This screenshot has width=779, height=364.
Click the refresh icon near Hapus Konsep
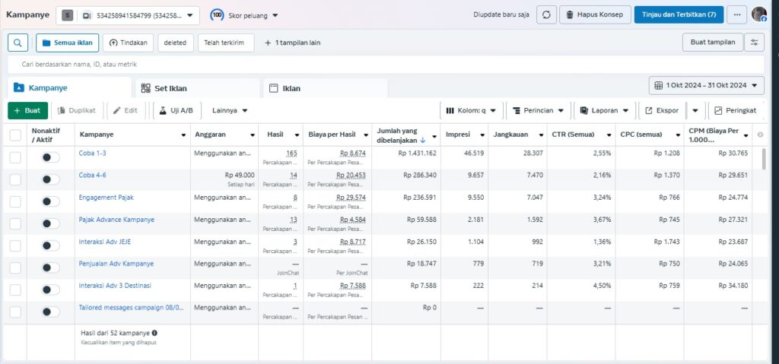[x=546, y=14]
